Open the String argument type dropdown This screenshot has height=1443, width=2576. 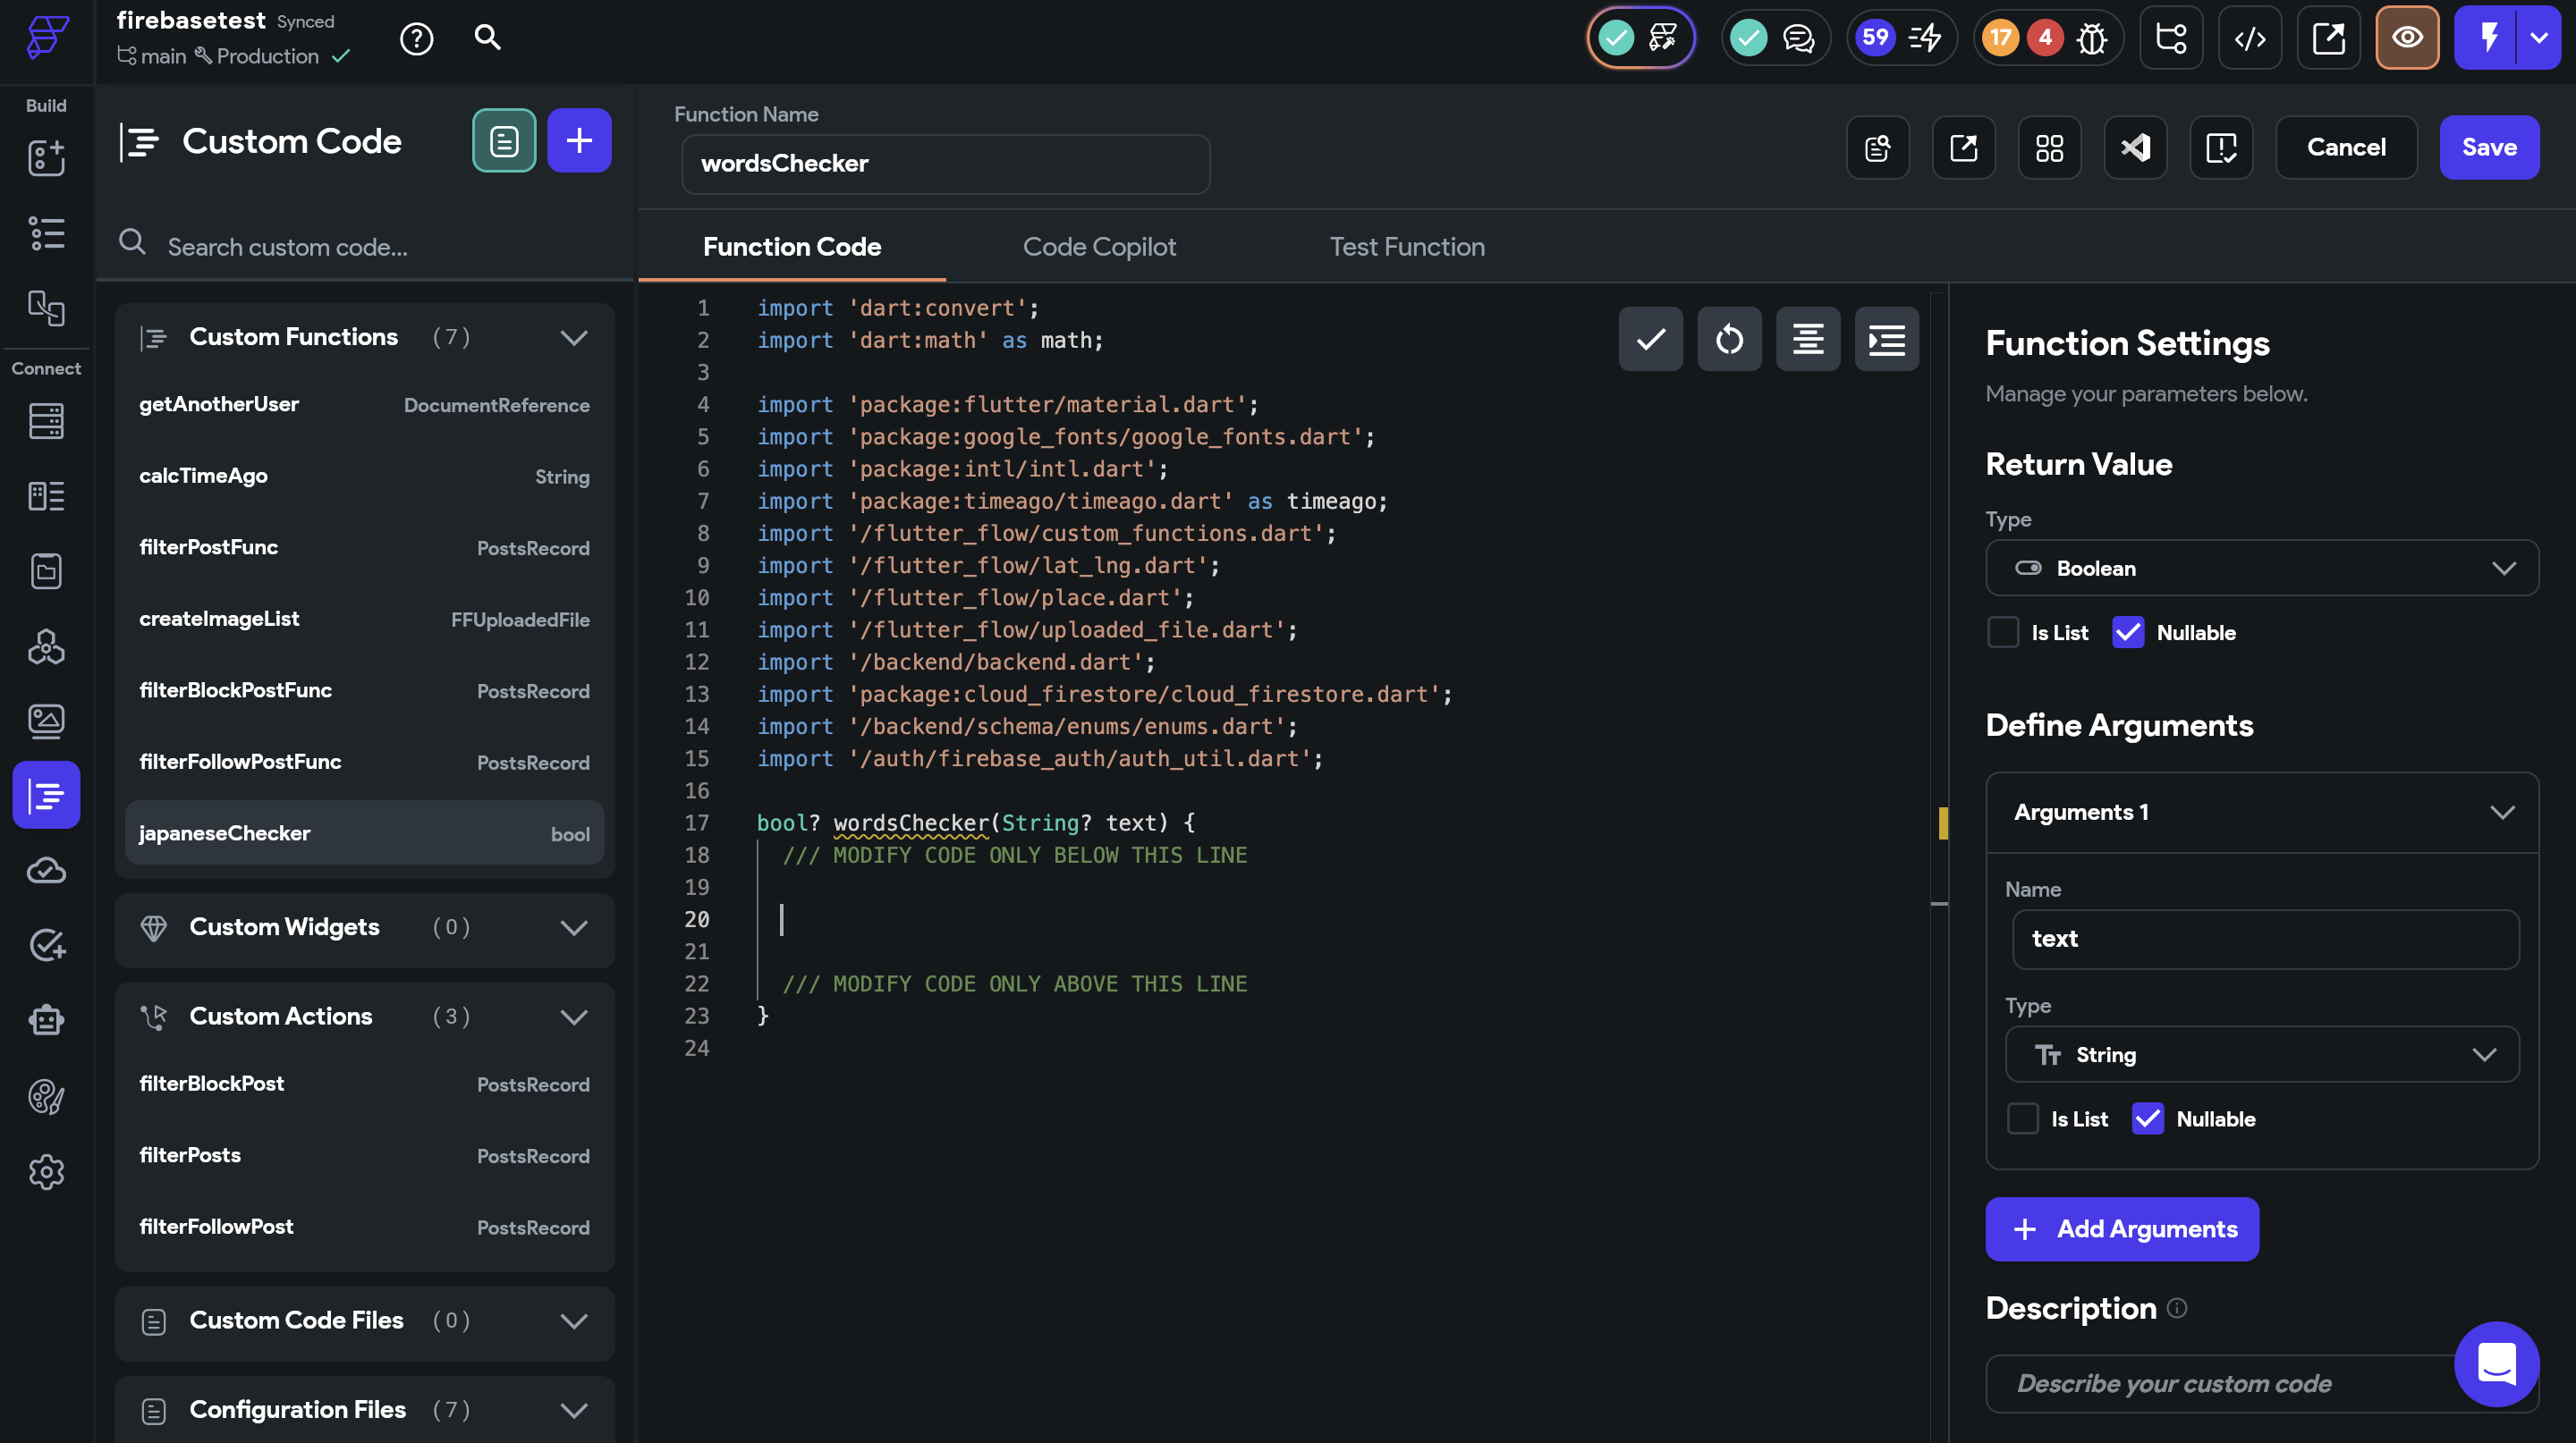(2261, 1054)
